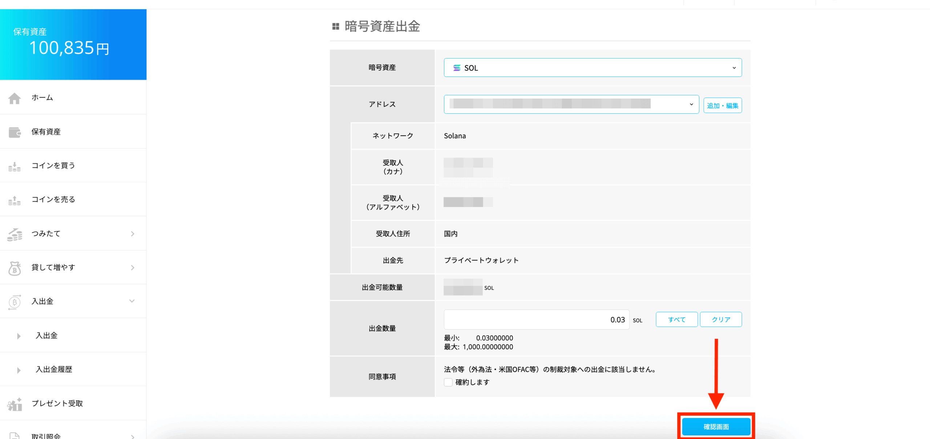Image resolution: width=930 pixels, height=439 pixels.
Task: Click the gift icon beside プレゼント受取
Action: coord(15,404)
